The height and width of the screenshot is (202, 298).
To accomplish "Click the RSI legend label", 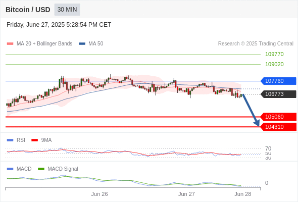I will point(21,140).
